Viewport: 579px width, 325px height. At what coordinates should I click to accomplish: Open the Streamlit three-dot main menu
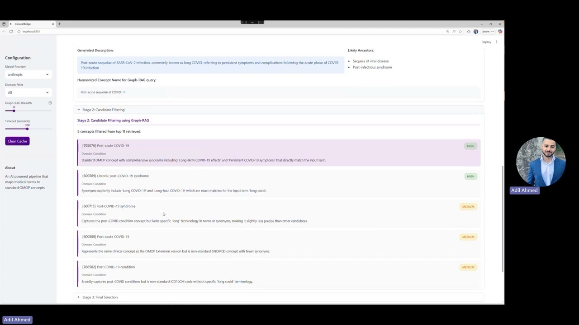[497, 42]
